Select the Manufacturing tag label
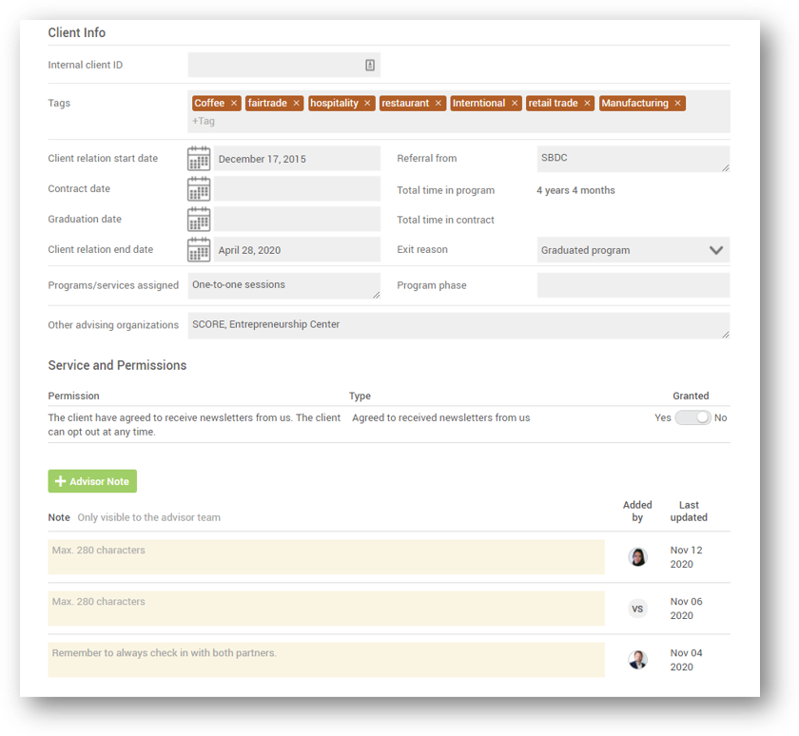This screenshot has width=799, height=736. click(x=635, y=103)
